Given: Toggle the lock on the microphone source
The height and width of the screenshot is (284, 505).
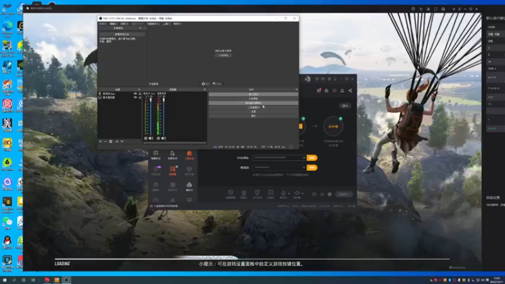Looking at the screenshot, I should pos(140,93).
